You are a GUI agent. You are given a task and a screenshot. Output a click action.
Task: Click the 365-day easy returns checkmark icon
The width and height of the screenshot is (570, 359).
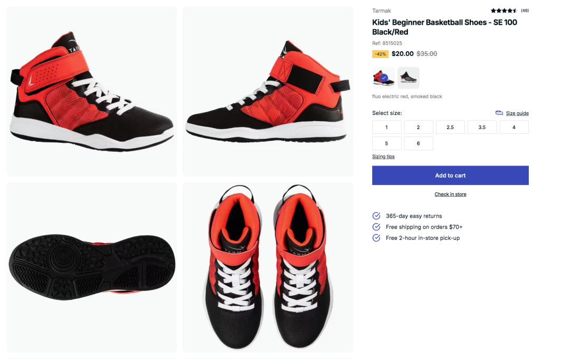pyautogui.click(x=376, y=216)
